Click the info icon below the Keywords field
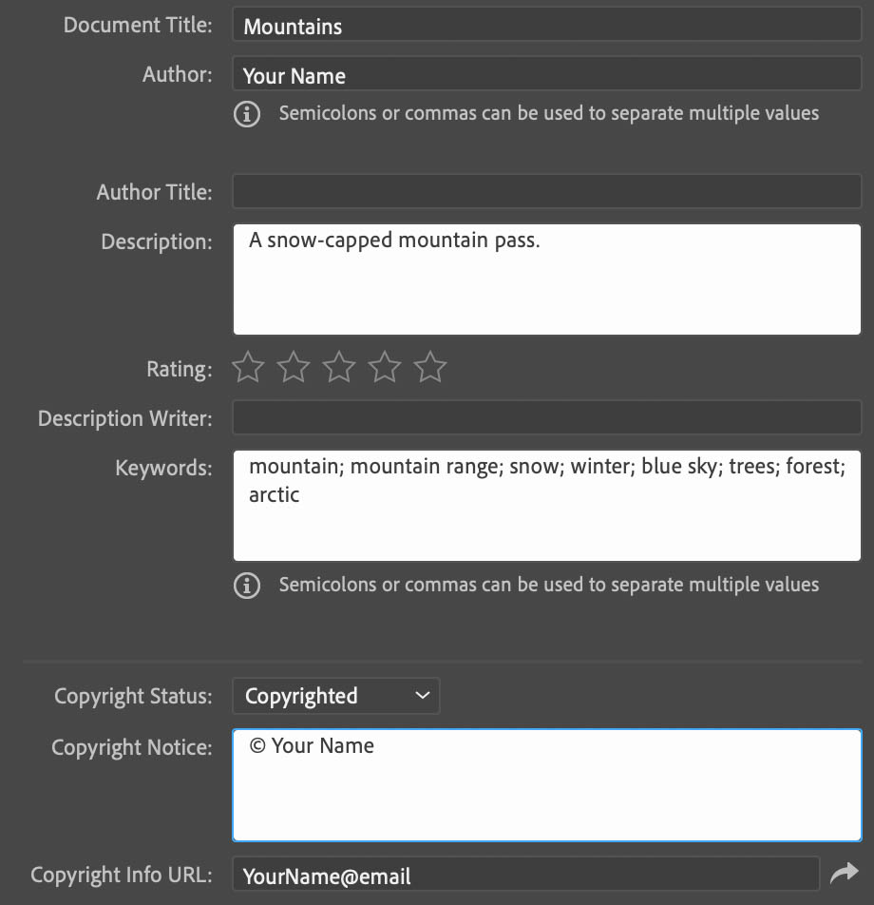The height and width of the screenshot is (905, 874). coord(247,586)
